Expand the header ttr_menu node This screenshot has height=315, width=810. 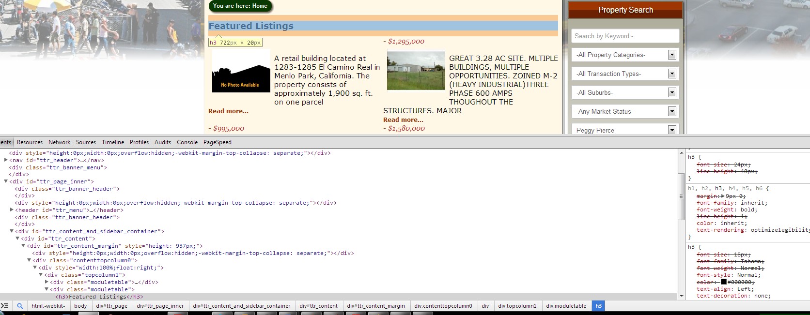(12, 210)
